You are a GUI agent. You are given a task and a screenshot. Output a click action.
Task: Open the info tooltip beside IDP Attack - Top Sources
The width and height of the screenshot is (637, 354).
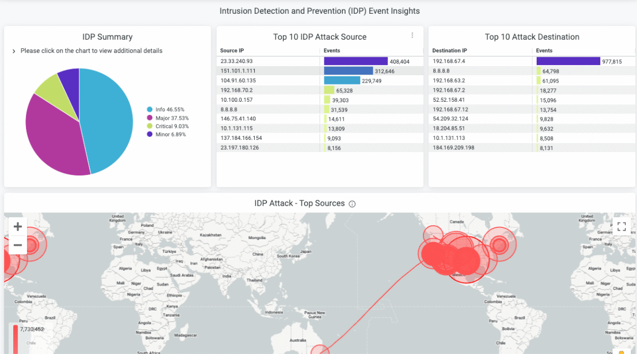pos(352,203)
